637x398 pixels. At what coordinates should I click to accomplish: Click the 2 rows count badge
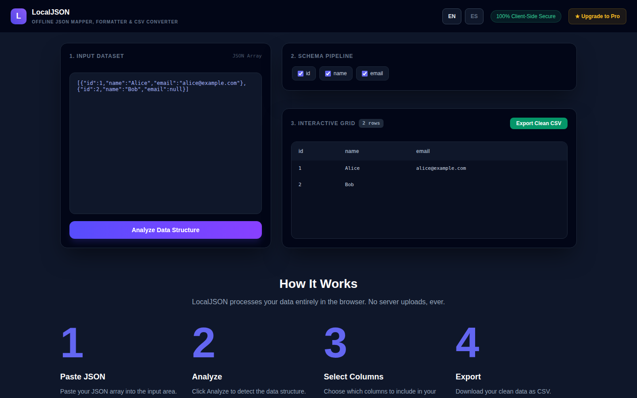click(371, 123)
